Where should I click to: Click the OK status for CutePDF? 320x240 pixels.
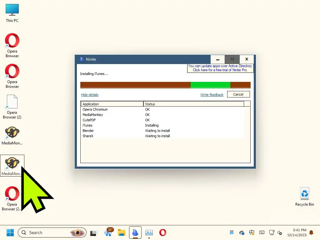coord(147,120)
